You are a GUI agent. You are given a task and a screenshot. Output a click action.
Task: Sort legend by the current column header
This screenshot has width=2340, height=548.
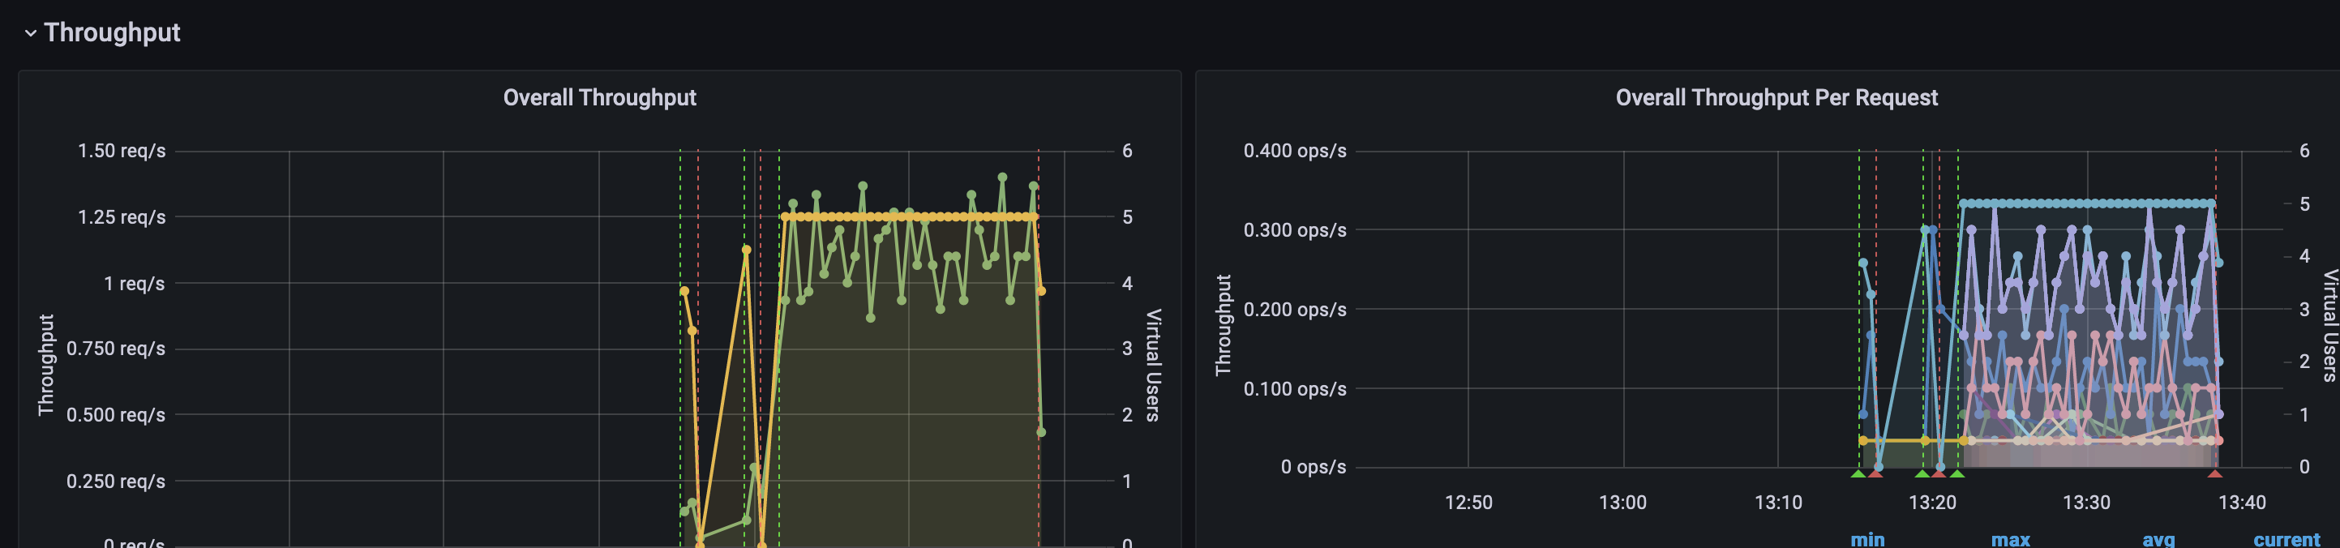point(2286,540)
